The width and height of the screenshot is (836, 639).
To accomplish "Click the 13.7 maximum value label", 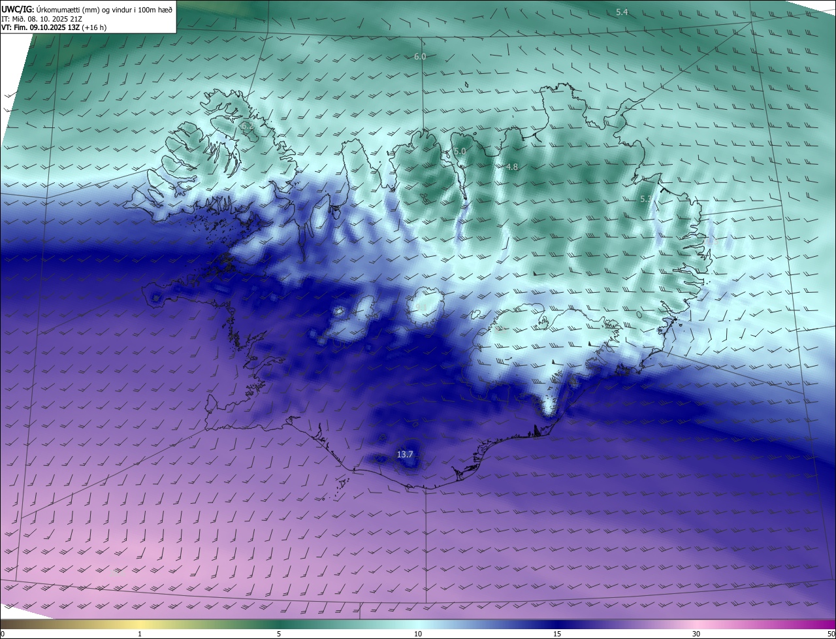I will (x=405, y=454).
